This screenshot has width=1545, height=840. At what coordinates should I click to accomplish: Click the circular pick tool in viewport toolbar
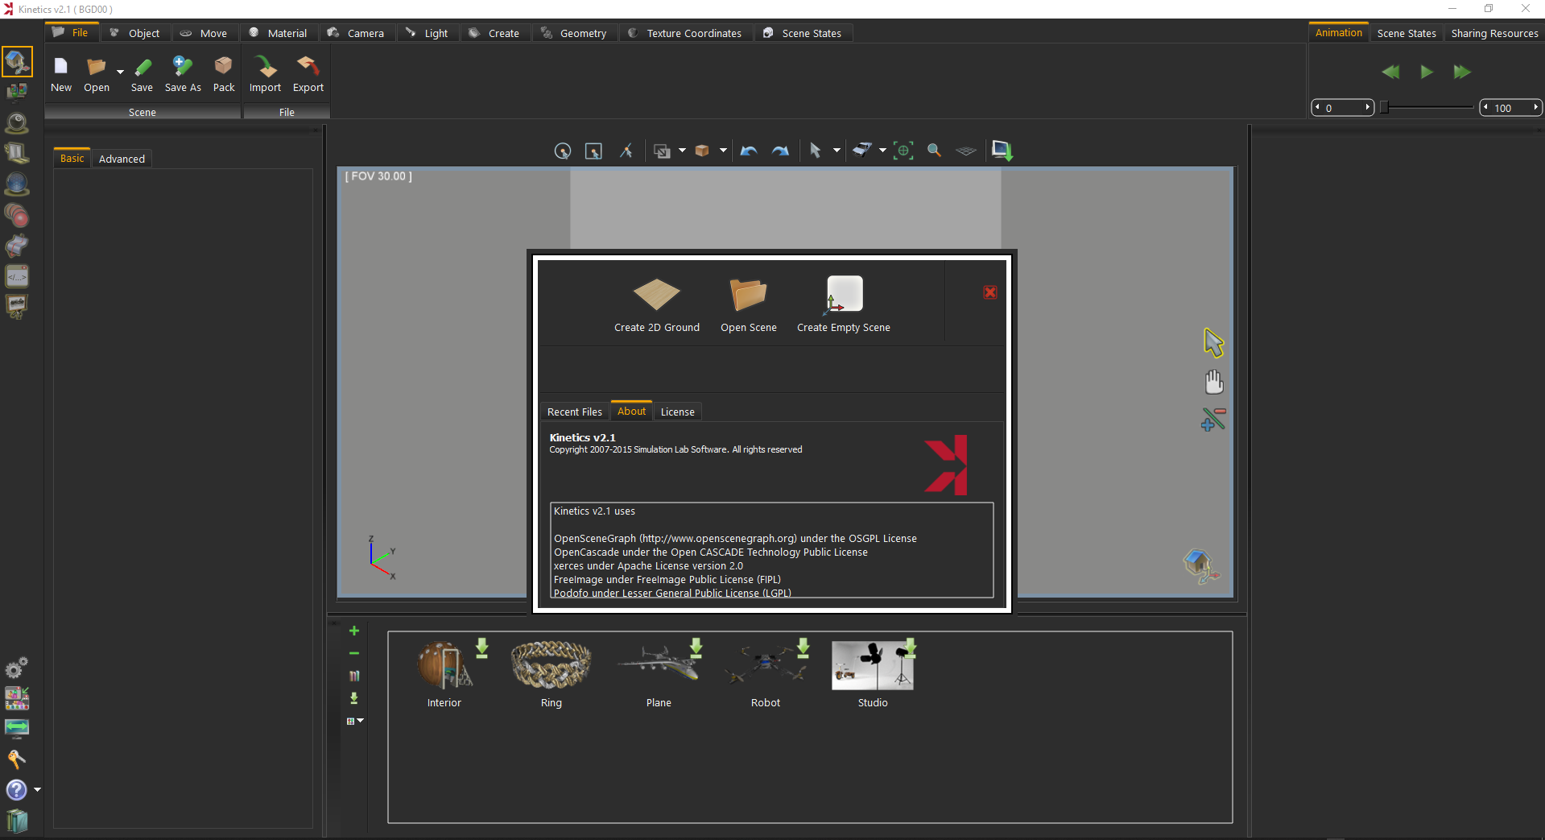pos(563,151)
